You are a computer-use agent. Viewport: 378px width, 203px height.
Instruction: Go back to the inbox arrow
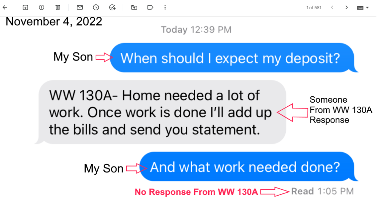click(5, 7)
